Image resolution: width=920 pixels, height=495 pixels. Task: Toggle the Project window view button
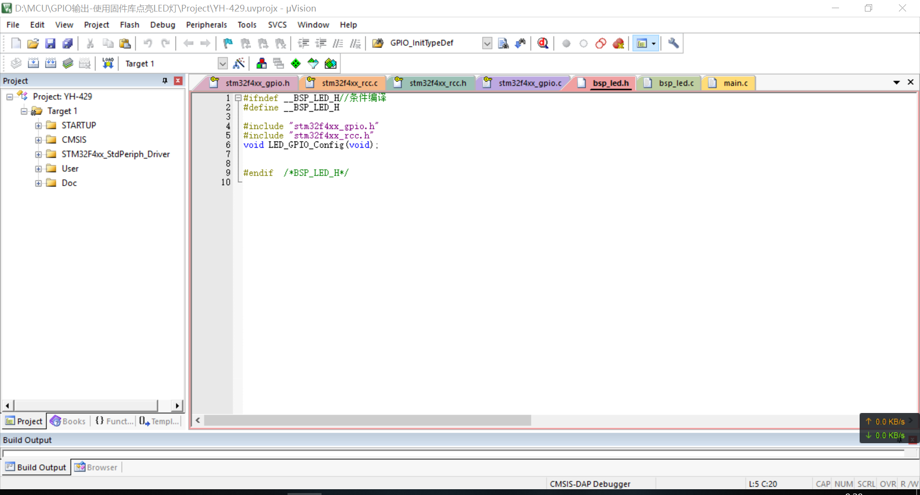642,43
